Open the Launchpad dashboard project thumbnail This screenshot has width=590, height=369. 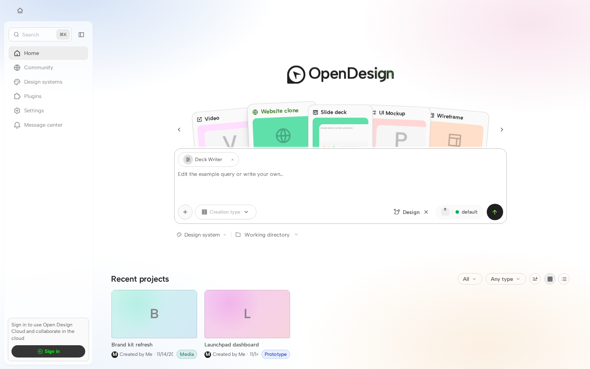pyautogui.click(x=247, y=314)
